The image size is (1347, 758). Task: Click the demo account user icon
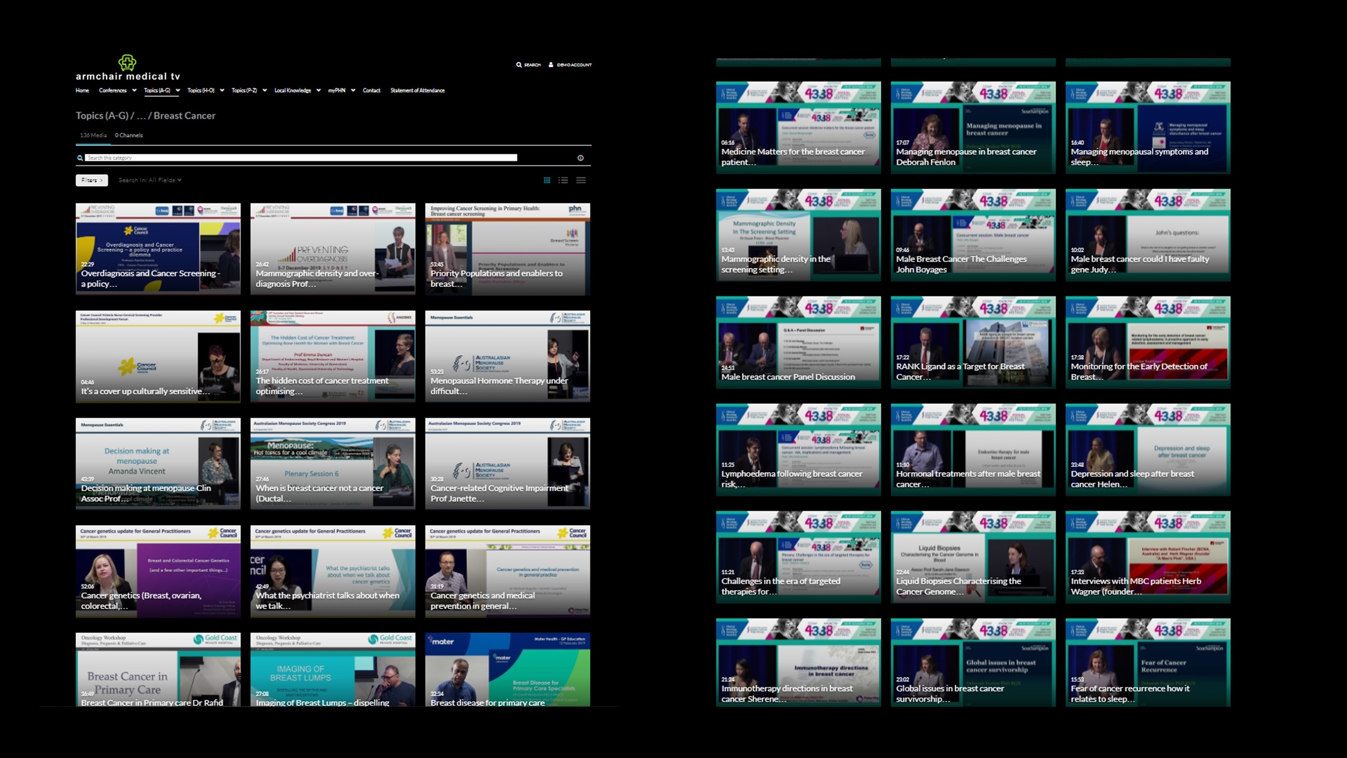(x=551, y=65)
